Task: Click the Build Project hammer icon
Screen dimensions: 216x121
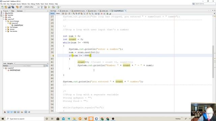Action: (x=42, y=7)
